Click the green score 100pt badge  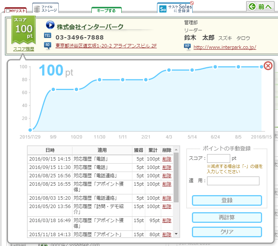coord(24,30)
